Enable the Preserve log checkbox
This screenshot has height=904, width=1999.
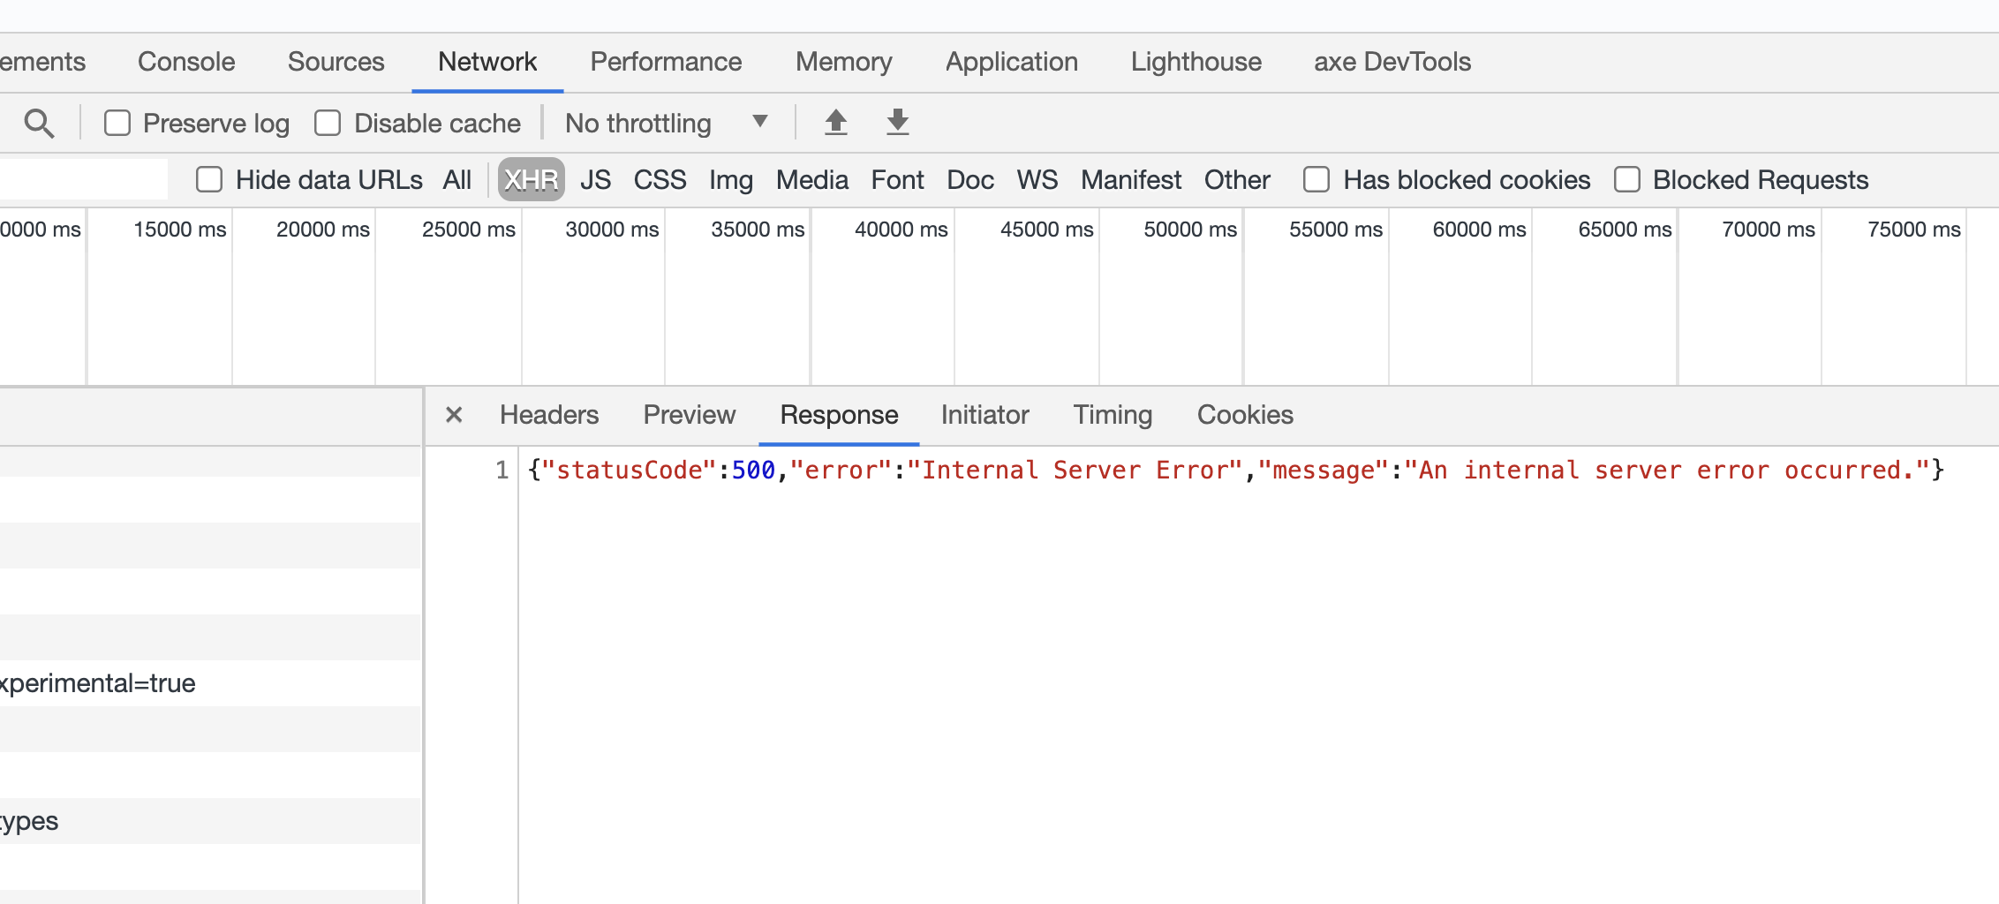pos(117,123)
